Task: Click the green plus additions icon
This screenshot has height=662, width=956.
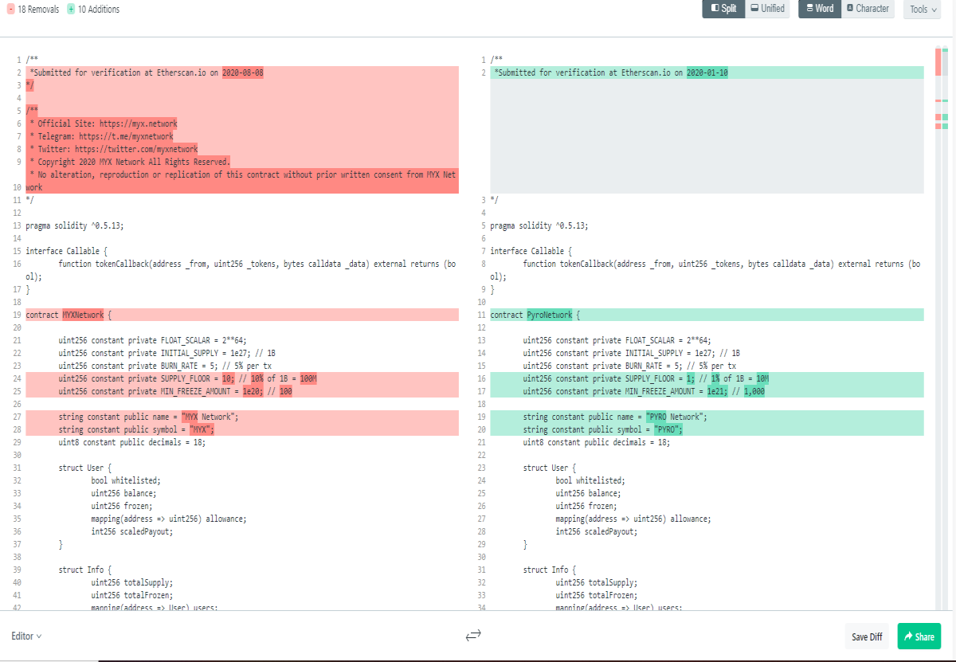Action: click(71, 9)
